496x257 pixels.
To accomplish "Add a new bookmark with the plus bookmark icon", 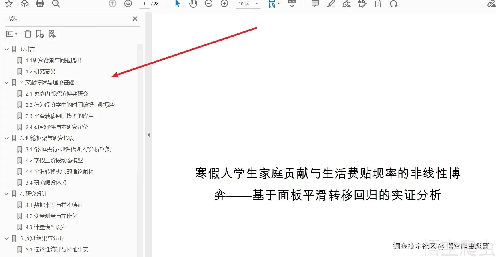I will point(40,34).
